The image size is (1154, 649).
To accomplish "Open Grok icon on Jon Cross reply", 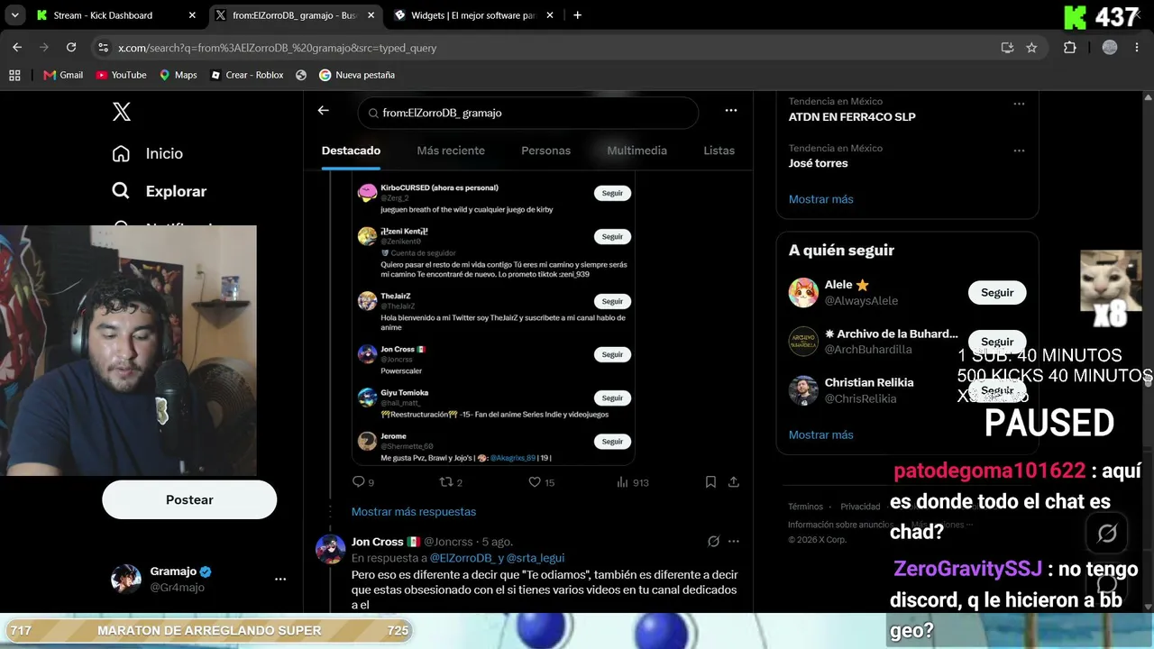I will coord(713,542).
